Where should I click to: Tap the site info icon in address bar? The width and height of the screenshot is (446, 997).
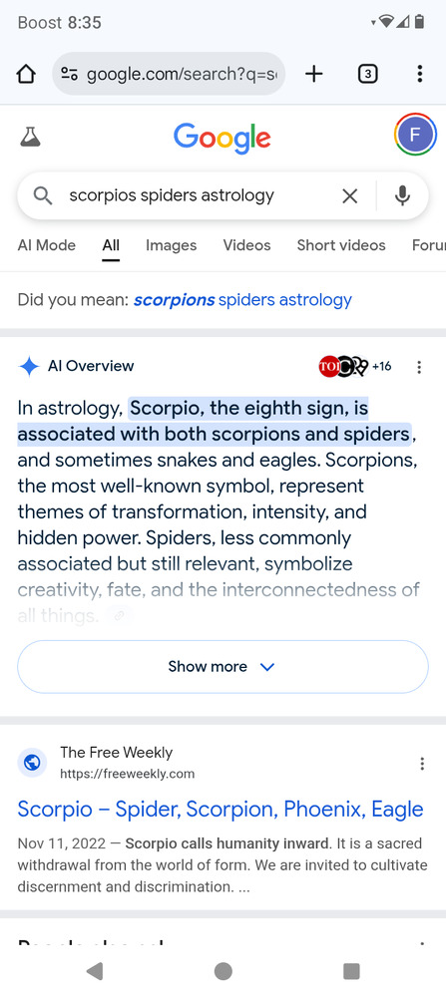(x=69, y=75)
